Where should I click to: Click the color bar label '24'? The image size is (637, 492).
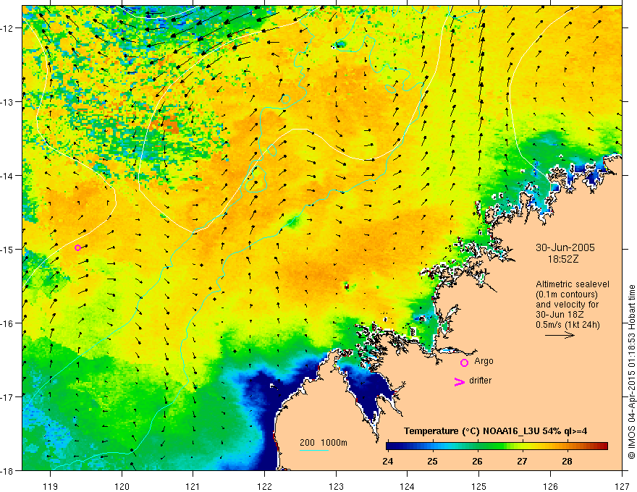tap(387, 461)
